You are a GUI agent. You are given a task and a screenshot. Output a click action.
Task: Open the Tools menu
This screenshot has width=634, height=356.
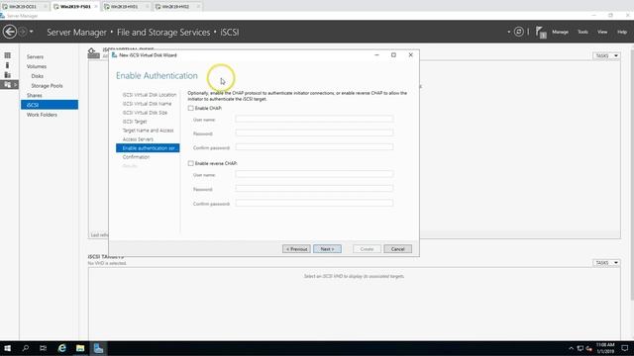click(x=582, y=32)
